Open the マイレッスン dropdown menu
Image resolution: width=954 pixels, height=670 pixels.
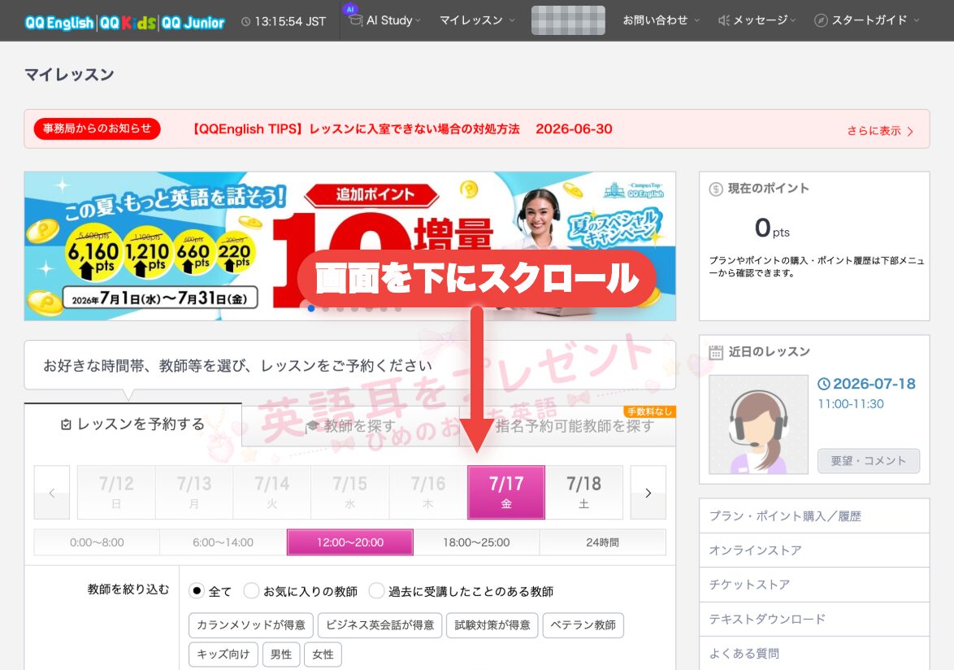[x=477, y=20]
